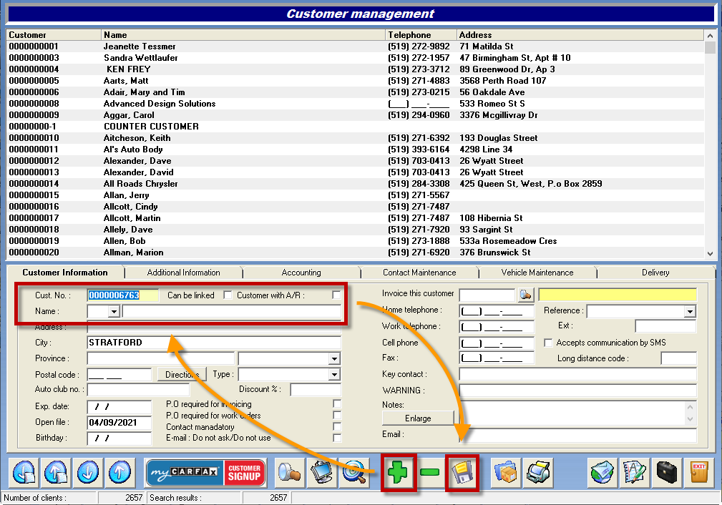This screenshot has height=505, width=722.
Task: Check the Can be linked checkbox
Action: coord(228,295)
